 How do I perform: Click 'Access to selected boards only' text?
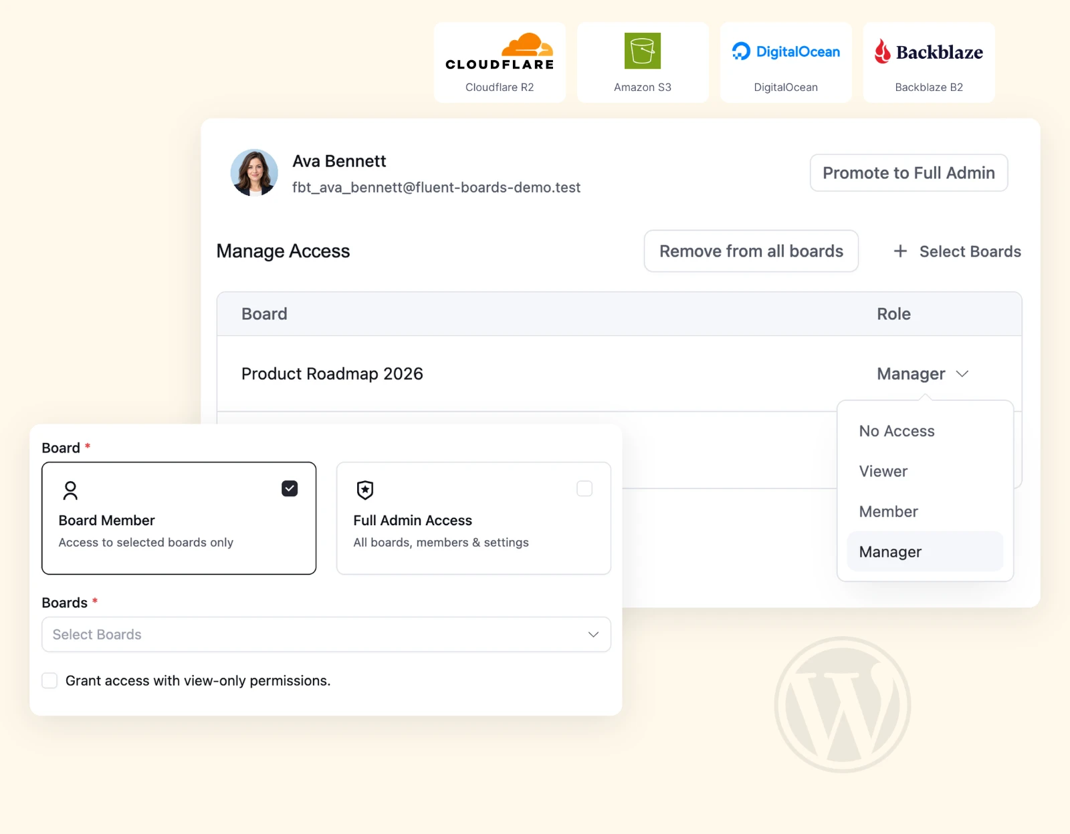click(x=146, y=542)
